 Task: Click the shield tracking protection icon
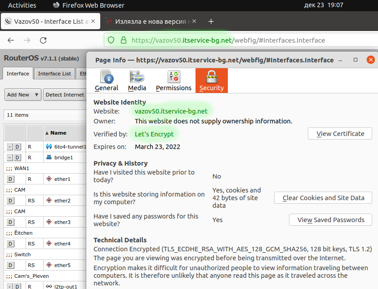tap(111, 40)
